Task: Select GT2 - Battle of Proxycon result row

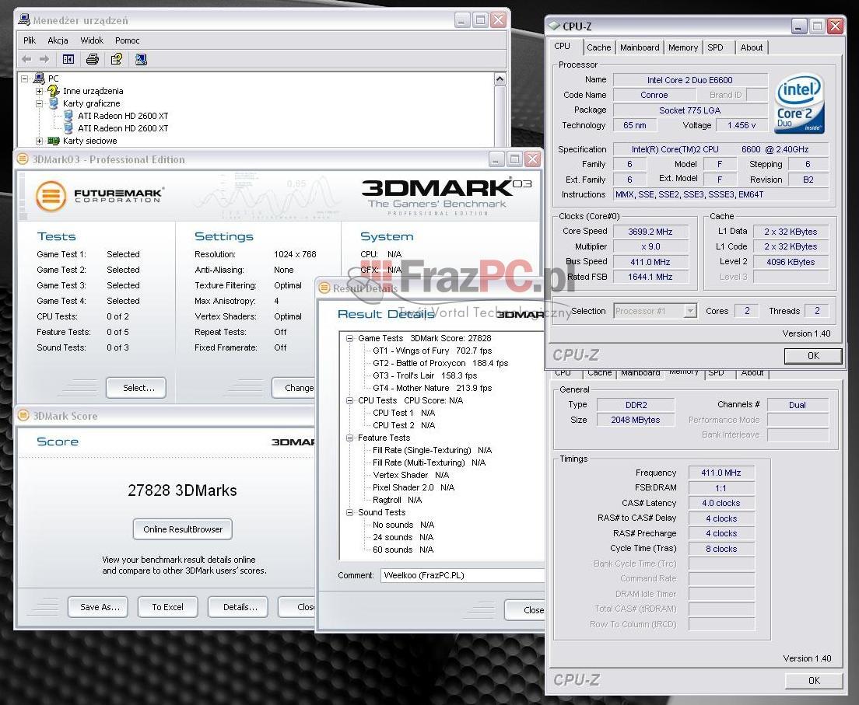Action: tap(440, 363)
